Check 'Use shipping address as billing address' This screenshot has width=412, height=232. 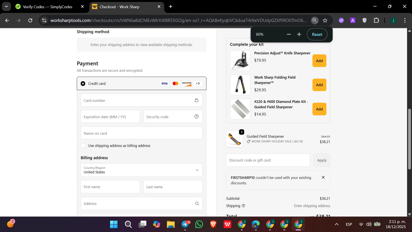point(83,145)
